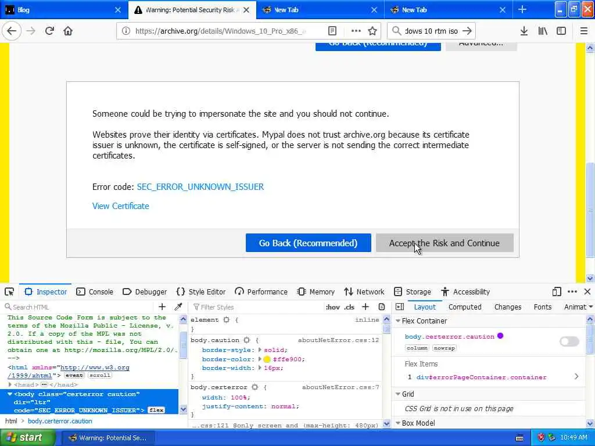The height and width of the screenshot is (446, 595).
Task: Click the Search HTML field
Action: coord(80,307)
